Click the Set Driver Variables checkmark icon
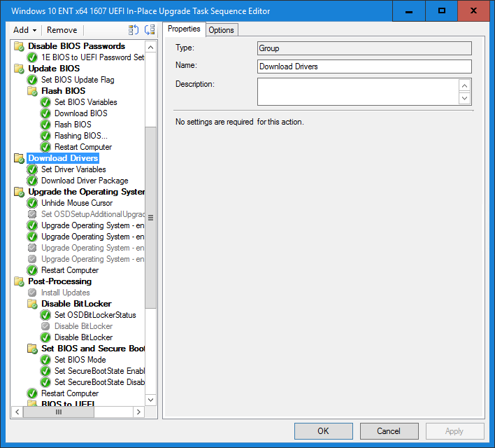The height and width of the screenshot is (448, 495). click(x=32, y=169)
